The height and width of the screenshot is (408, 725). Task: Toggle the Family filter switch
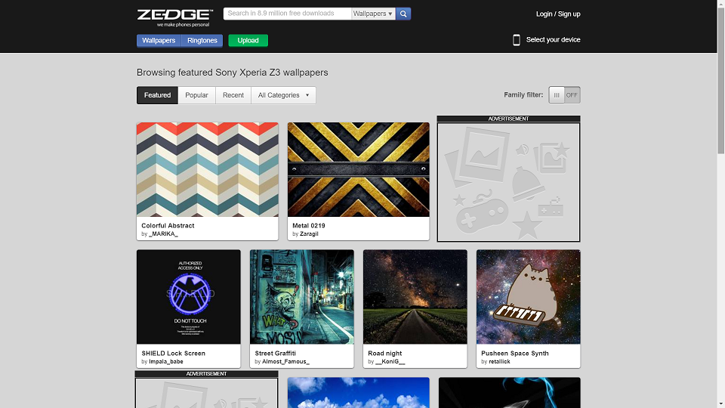[564, 95]
